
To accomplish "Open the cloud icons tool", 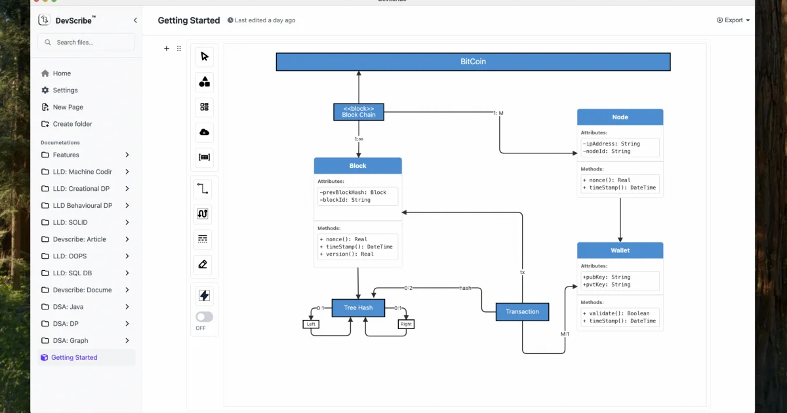I will point(204,132).
